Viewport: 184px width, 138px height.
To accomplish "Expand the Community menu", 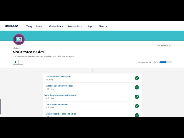I will [75, 26].
